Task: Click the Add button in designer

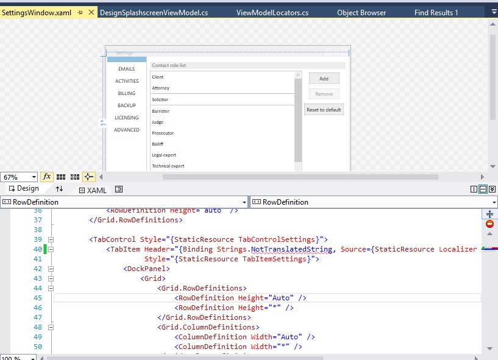Action: [x=324, y=79]
